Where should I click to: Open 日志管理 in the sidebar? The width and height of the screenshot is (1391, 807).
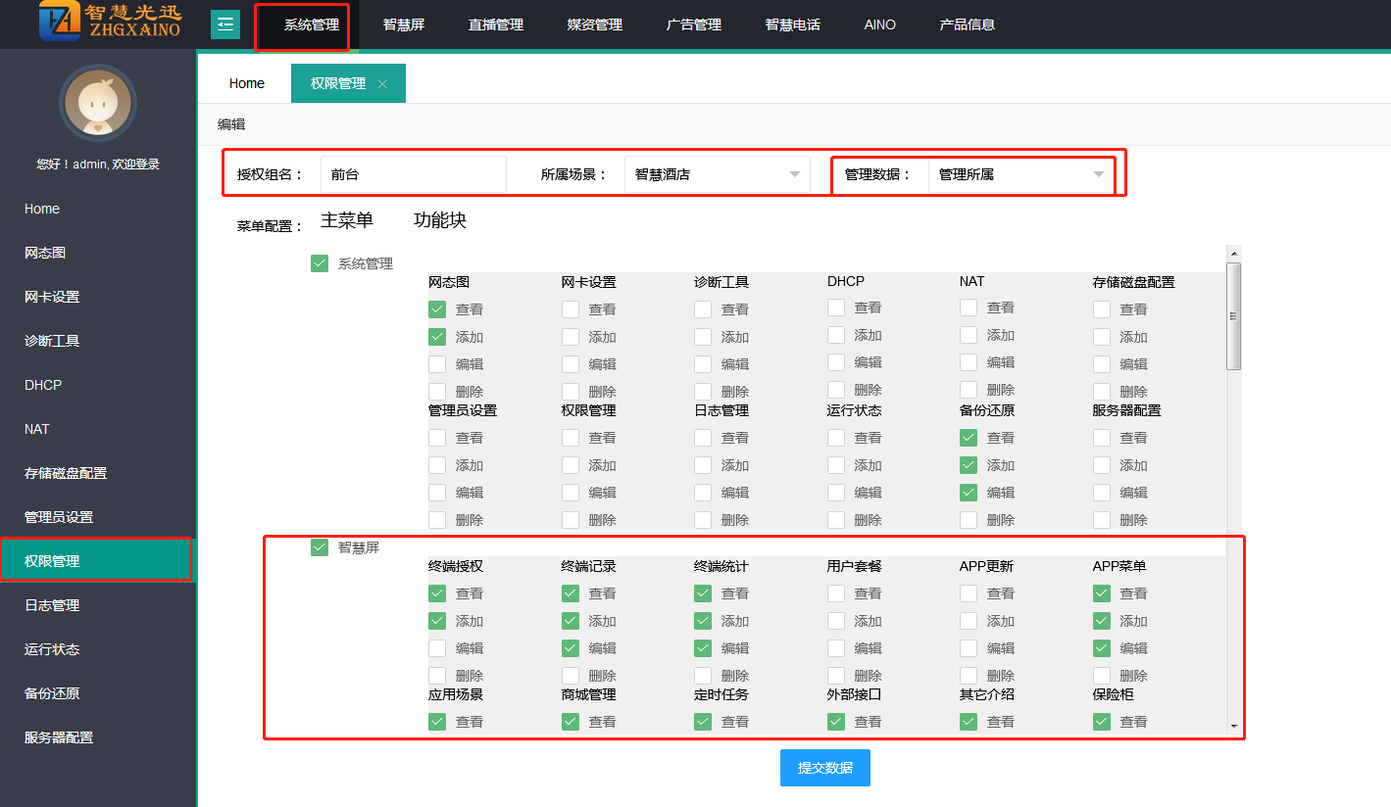(52, 605)
